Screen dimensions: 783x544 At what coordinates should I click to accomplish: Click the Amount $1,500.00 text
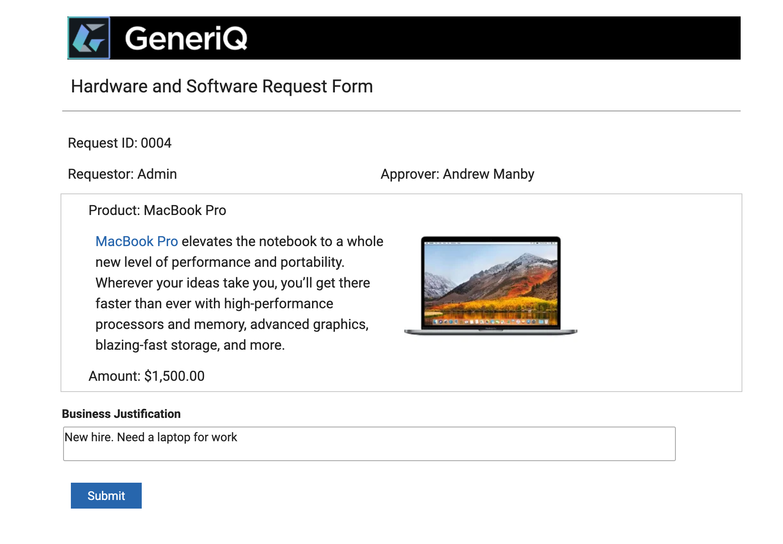tap(146, 376)
